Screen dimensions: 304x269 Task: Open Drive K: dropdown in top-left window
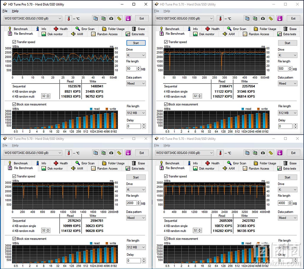pos(136,55)
